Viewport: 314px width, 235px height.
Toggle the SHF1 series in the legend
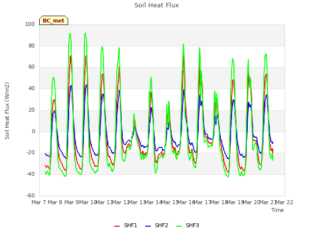coord(126,225)
